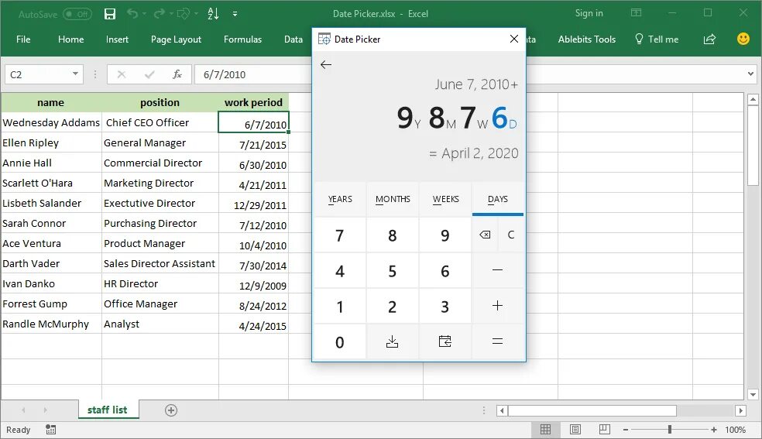Select the DAYS unit in Date Picker

pyautogui.click(x=498, y=199)
